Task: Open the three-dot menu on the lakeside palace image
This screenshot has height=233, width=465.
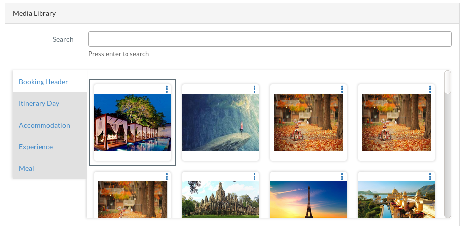Action: coord(430,177)
